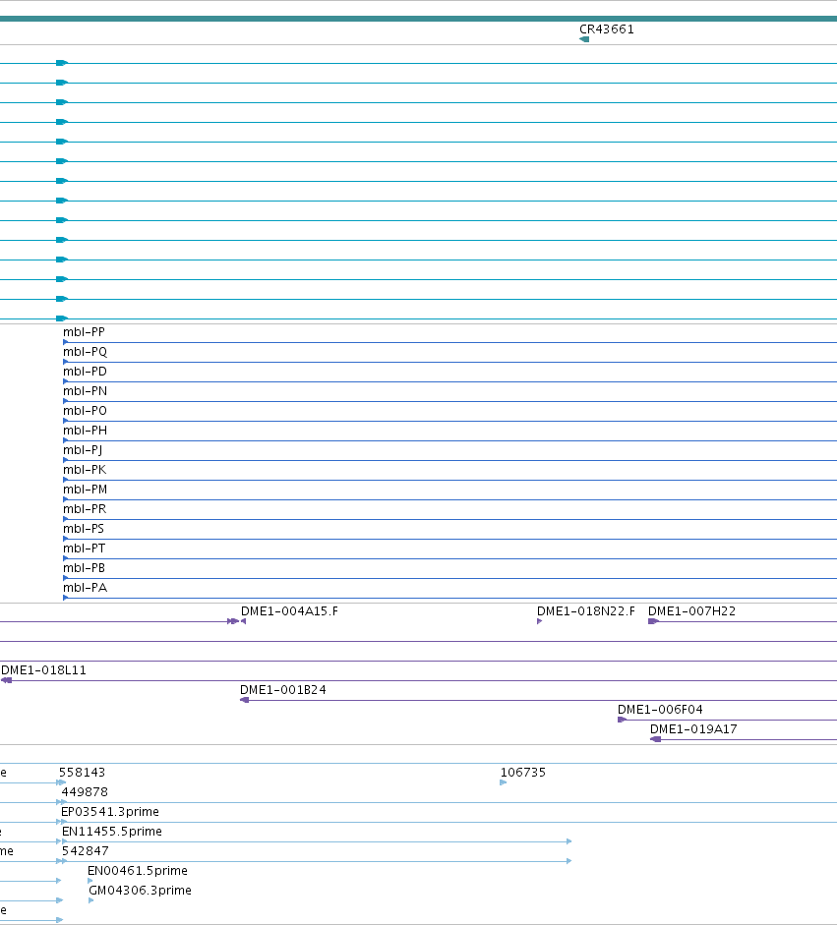Click the DME1-004A15.F clone label
Screen dimensions: 837x925
pyautogui.click(x=289, y=611)
